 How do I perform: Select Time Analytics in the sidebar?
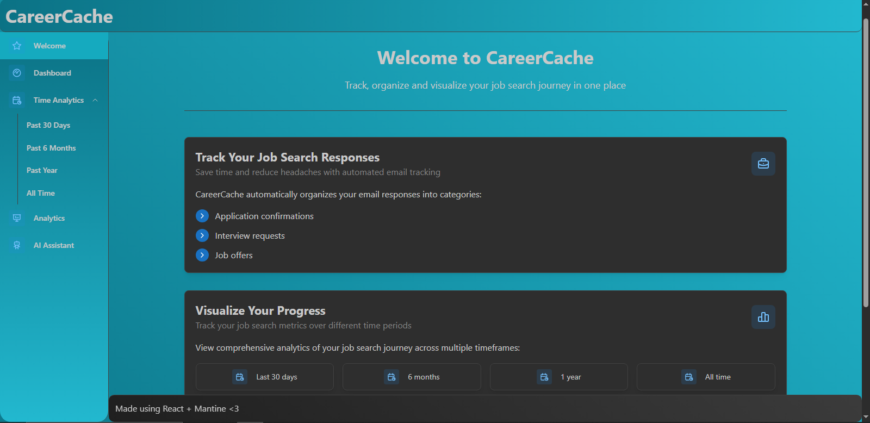[x=54, y=100]
